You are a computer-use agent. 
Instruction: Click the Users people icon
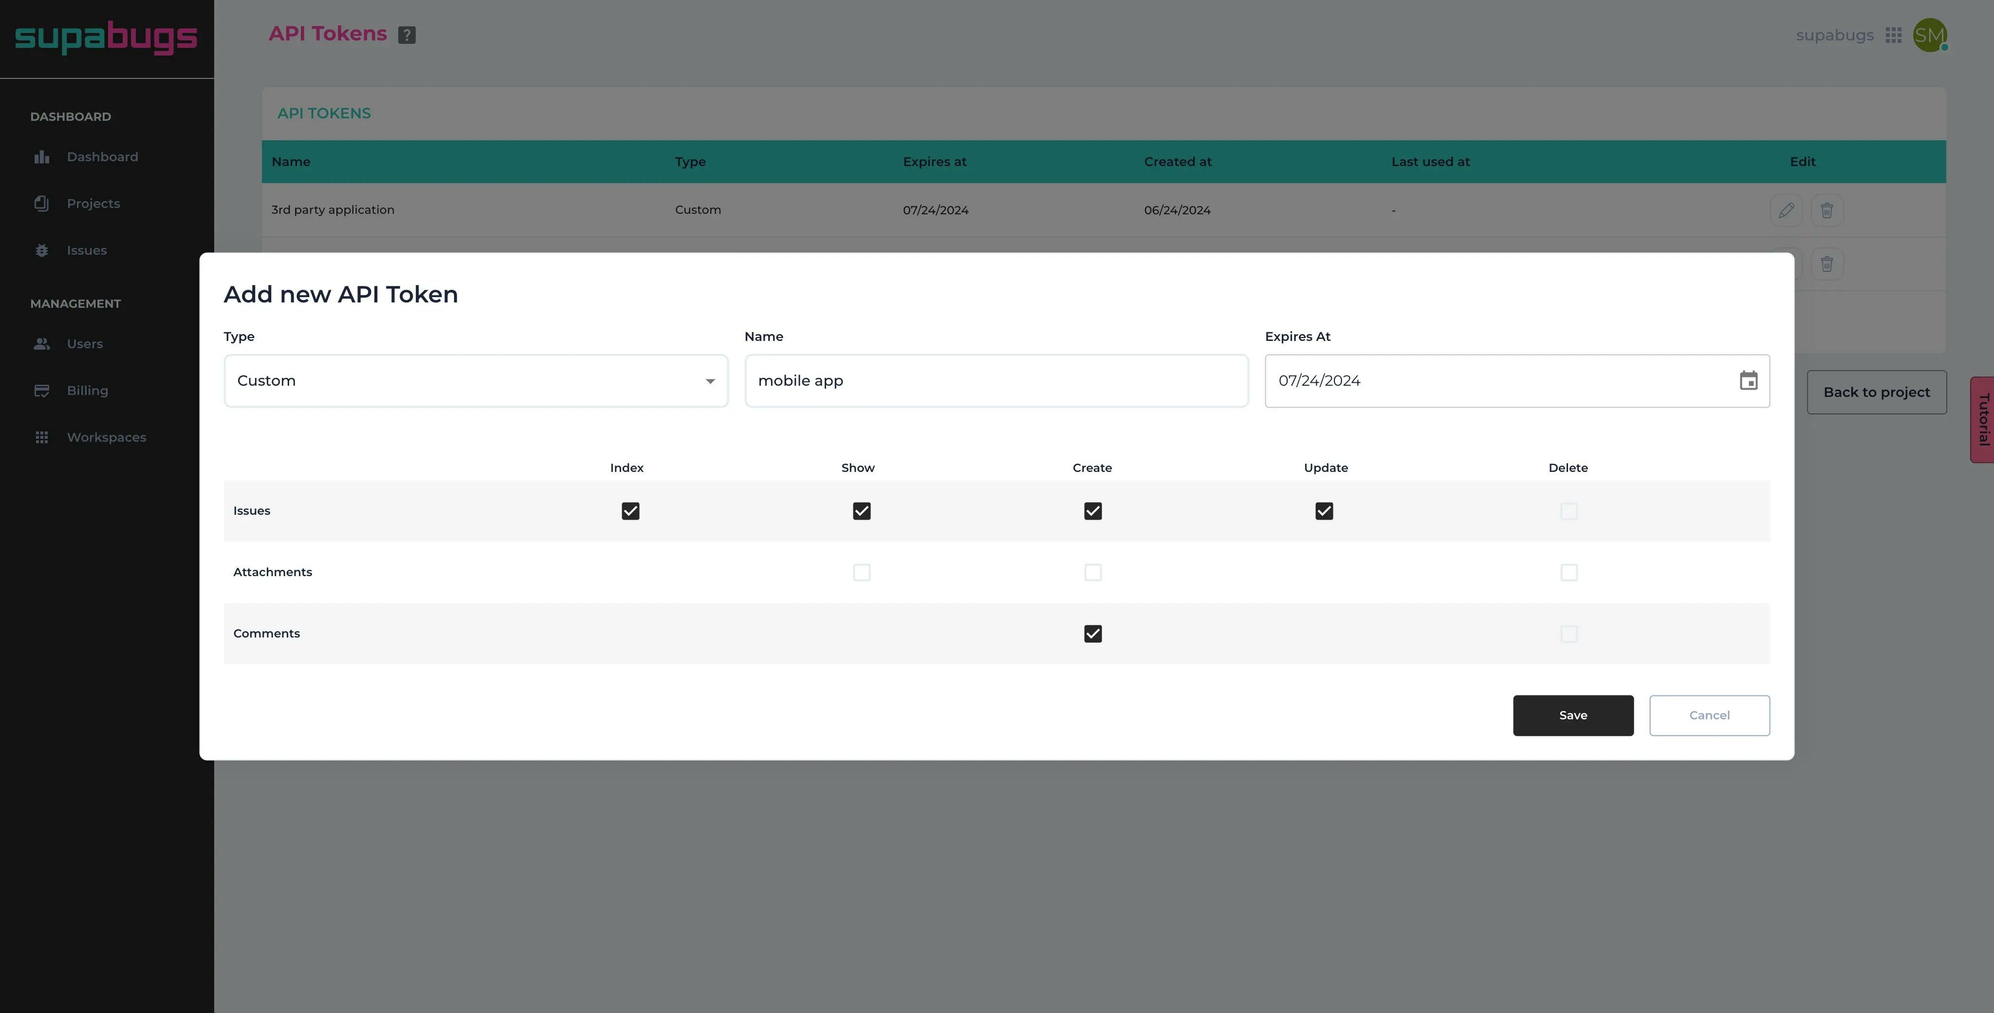point(42,344)
